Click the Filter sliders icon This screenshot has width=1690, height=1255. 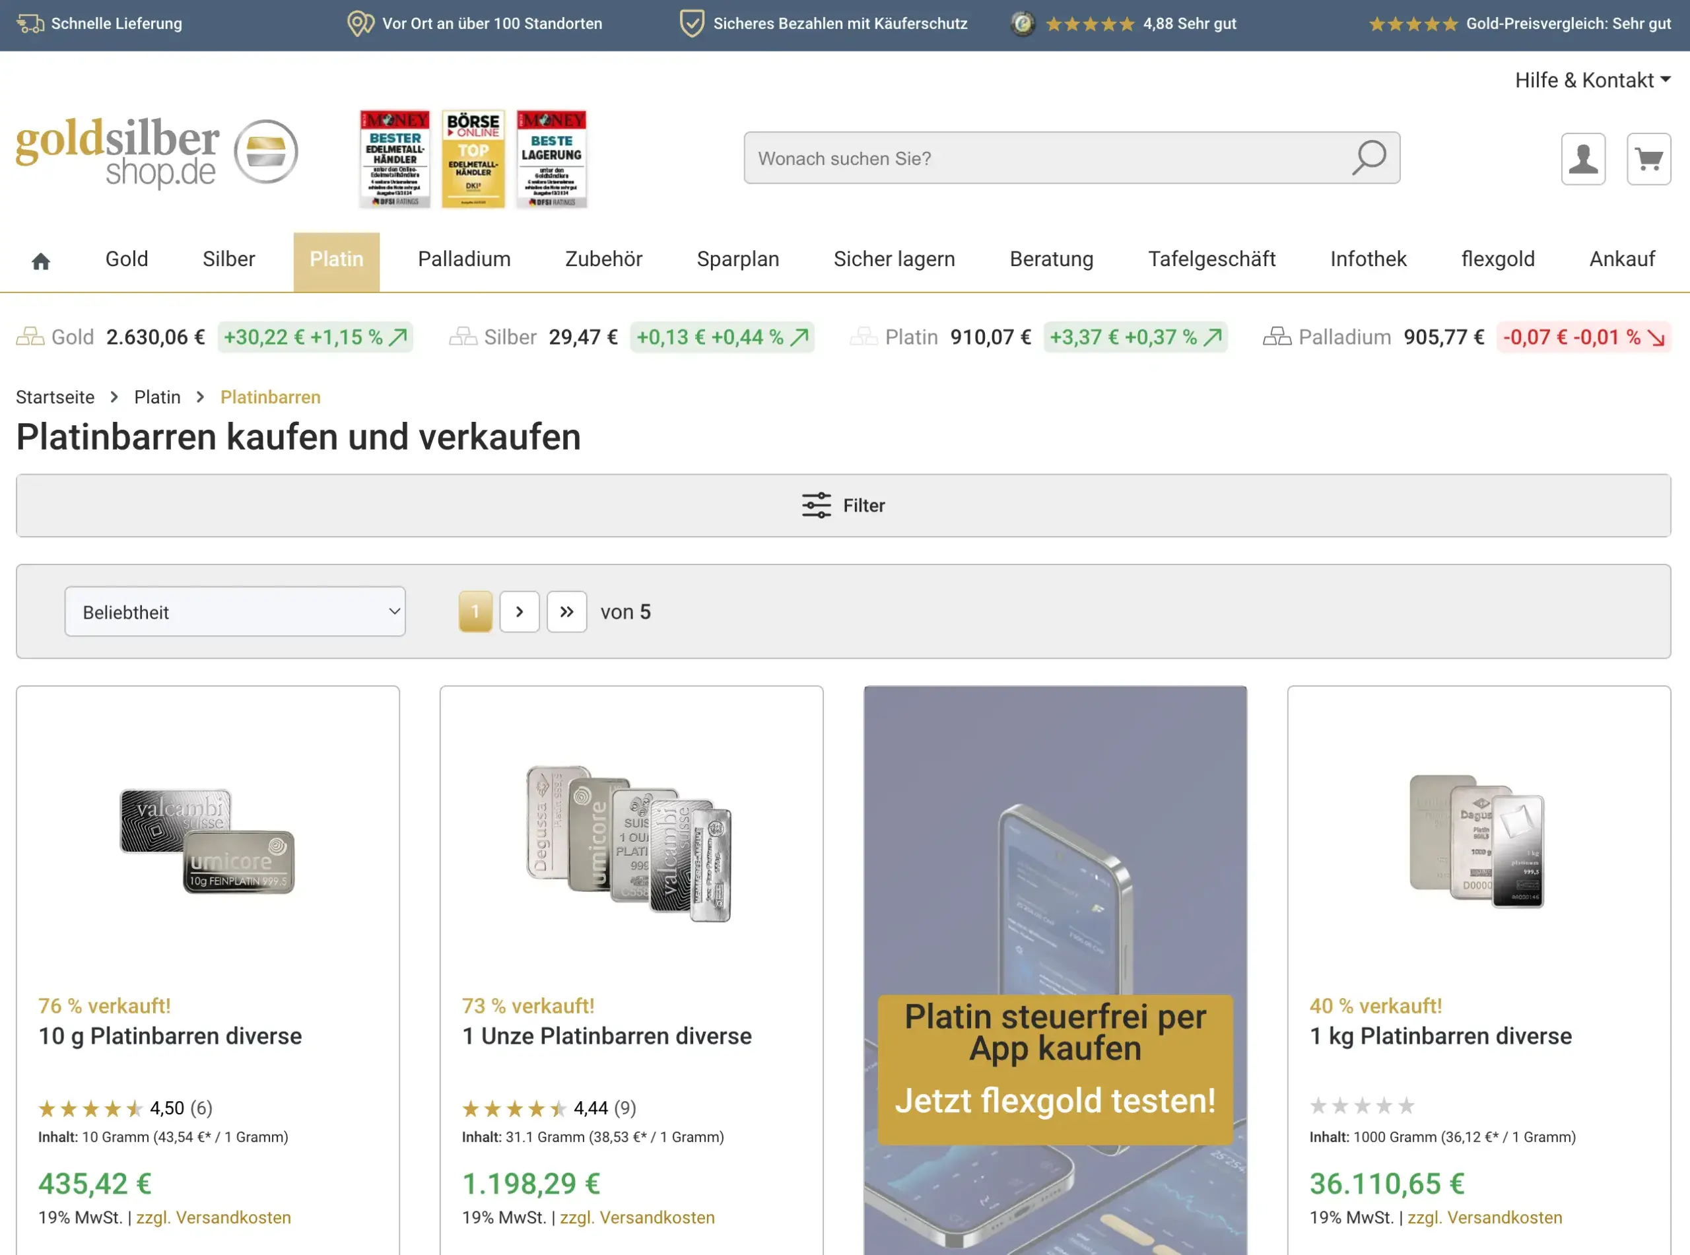pyautogui.click(x=816, y=504)
